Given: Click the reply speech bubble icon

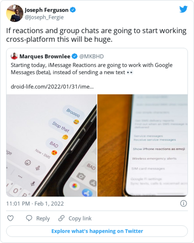Looking at the screenshot, I should 29,218.
